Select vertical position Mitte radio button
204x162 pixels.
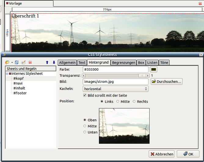(85, 126)
